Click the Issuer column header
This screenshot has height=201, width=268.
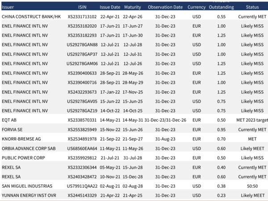click(8, 7)
